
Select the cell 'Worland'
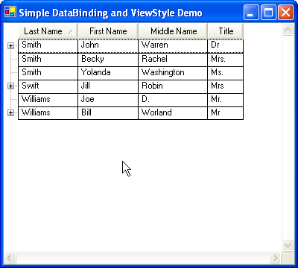[173, 113]
